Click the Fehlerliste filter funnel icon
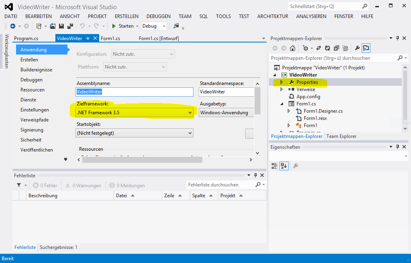Viewport: 411px width, 263px height. 19,185
